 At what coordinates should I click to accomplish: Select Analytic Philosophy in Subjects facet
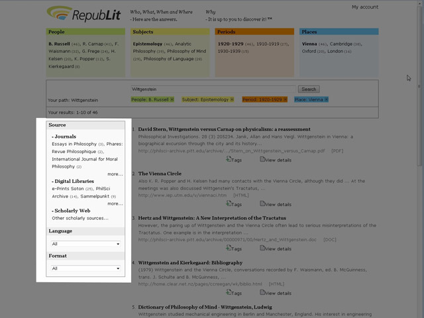point(175,44)
